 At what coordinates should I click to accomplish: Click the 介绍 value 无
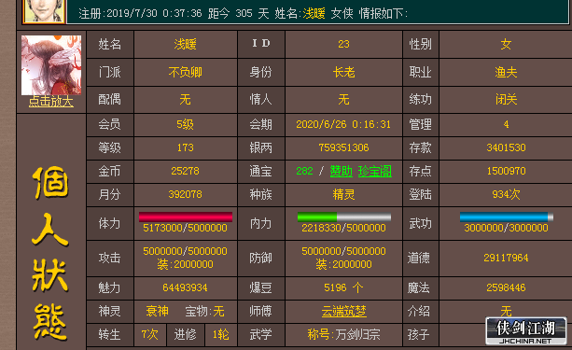tap(506, 312)
